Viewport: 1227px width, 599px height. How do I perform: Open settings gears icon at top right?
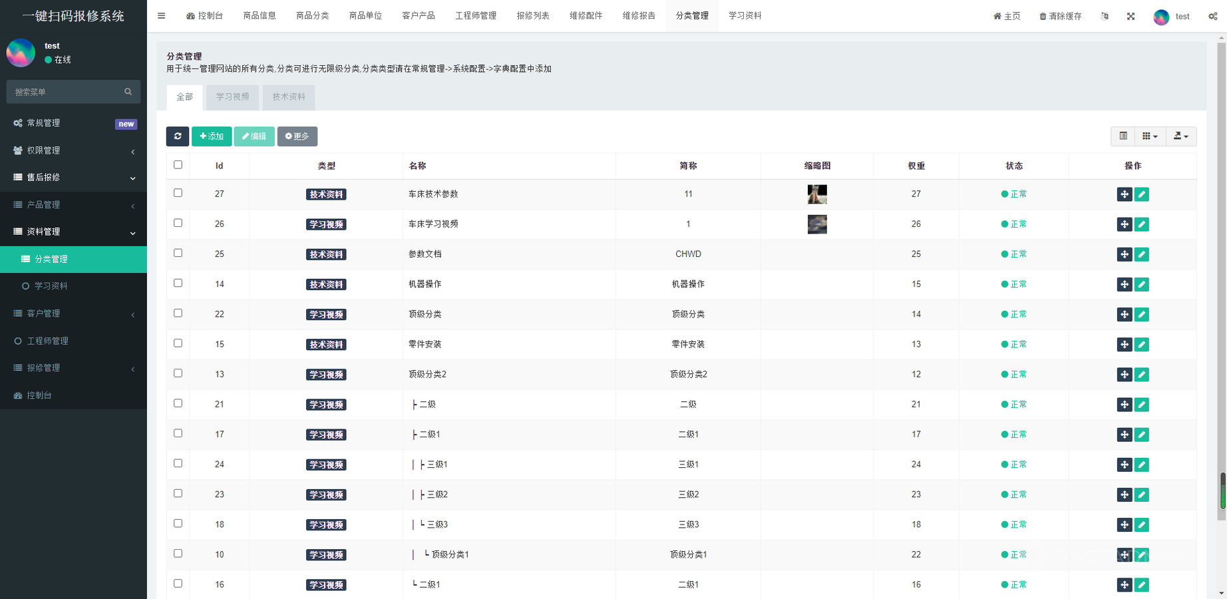click(1212, 16)
